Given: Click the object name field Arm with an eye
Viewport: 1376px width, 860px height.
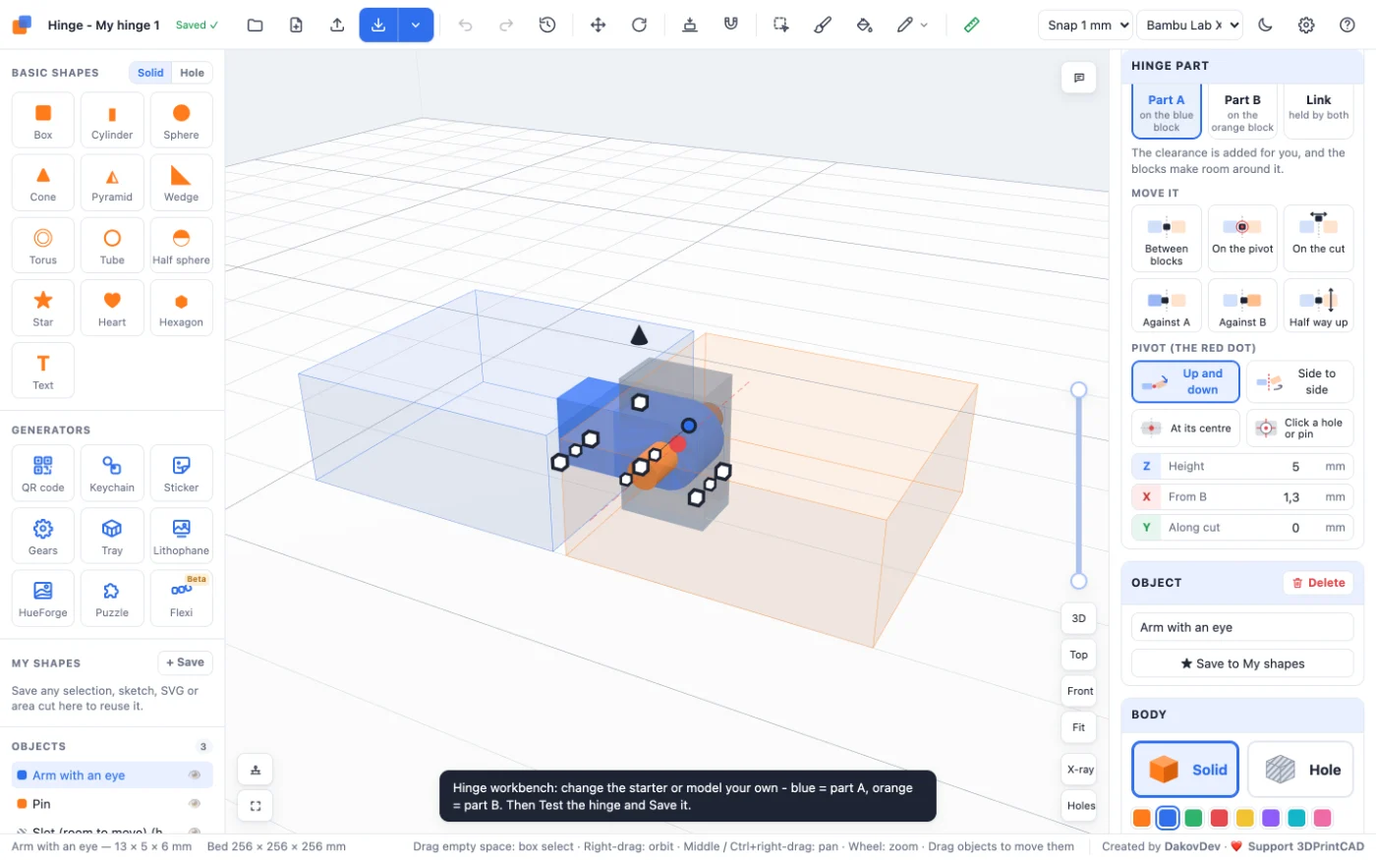Looking at the screenshot, I should point(1242,627).
